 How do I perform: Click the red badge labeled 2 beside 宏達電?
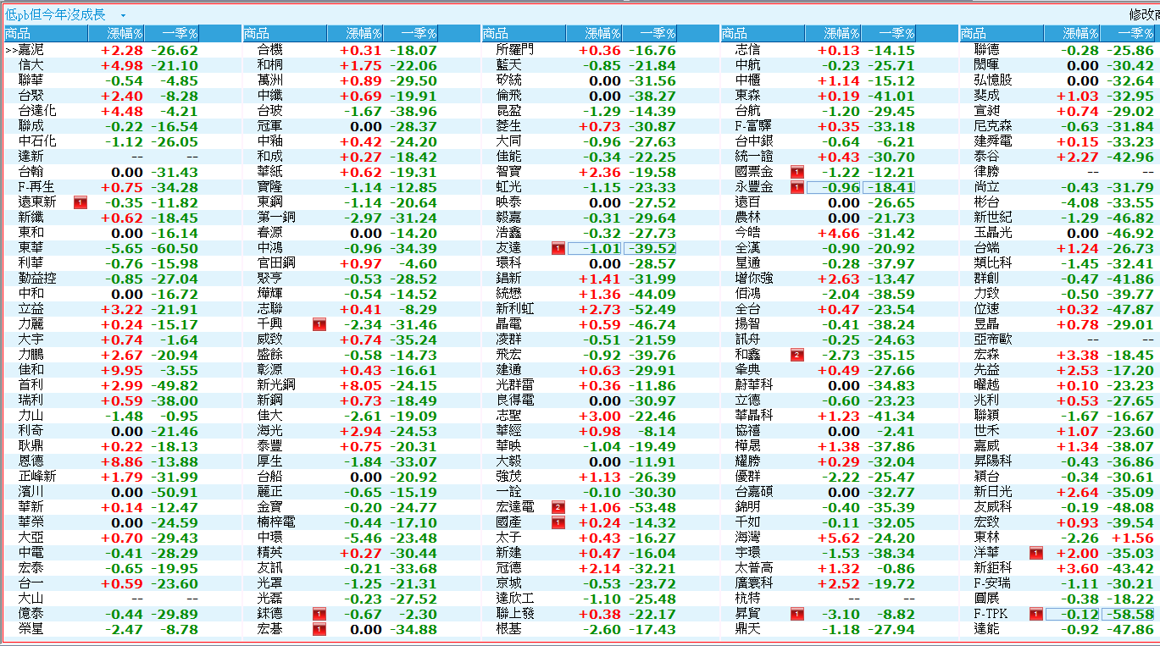558,507
